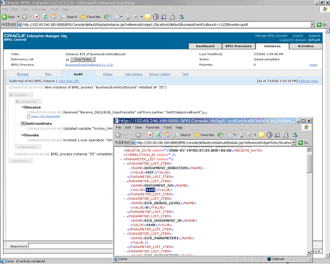Collapse the <process> node in audit trail

[x=11, y=95]
